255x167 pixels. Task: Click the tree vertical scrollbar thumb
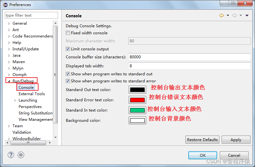pyautogui.click(x=55, y=75)
